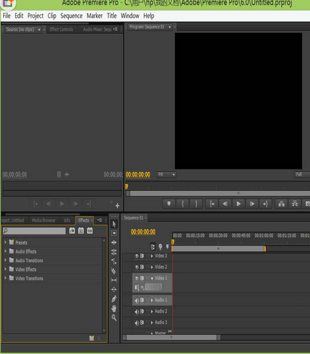Mute Audio 1 track output speaker
This screenshot has height=354, width=310.
pos(137,301)
